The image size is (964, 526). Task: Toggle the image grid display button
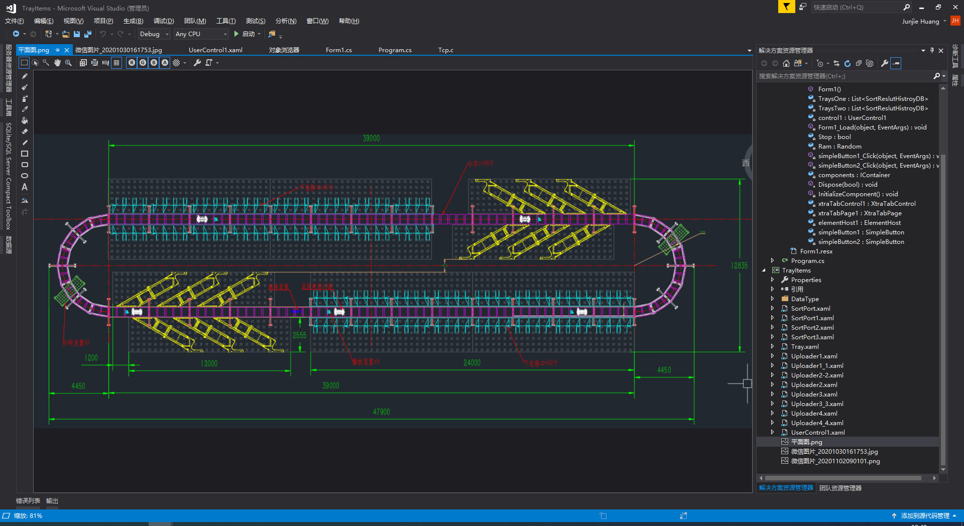coord(116,63)
